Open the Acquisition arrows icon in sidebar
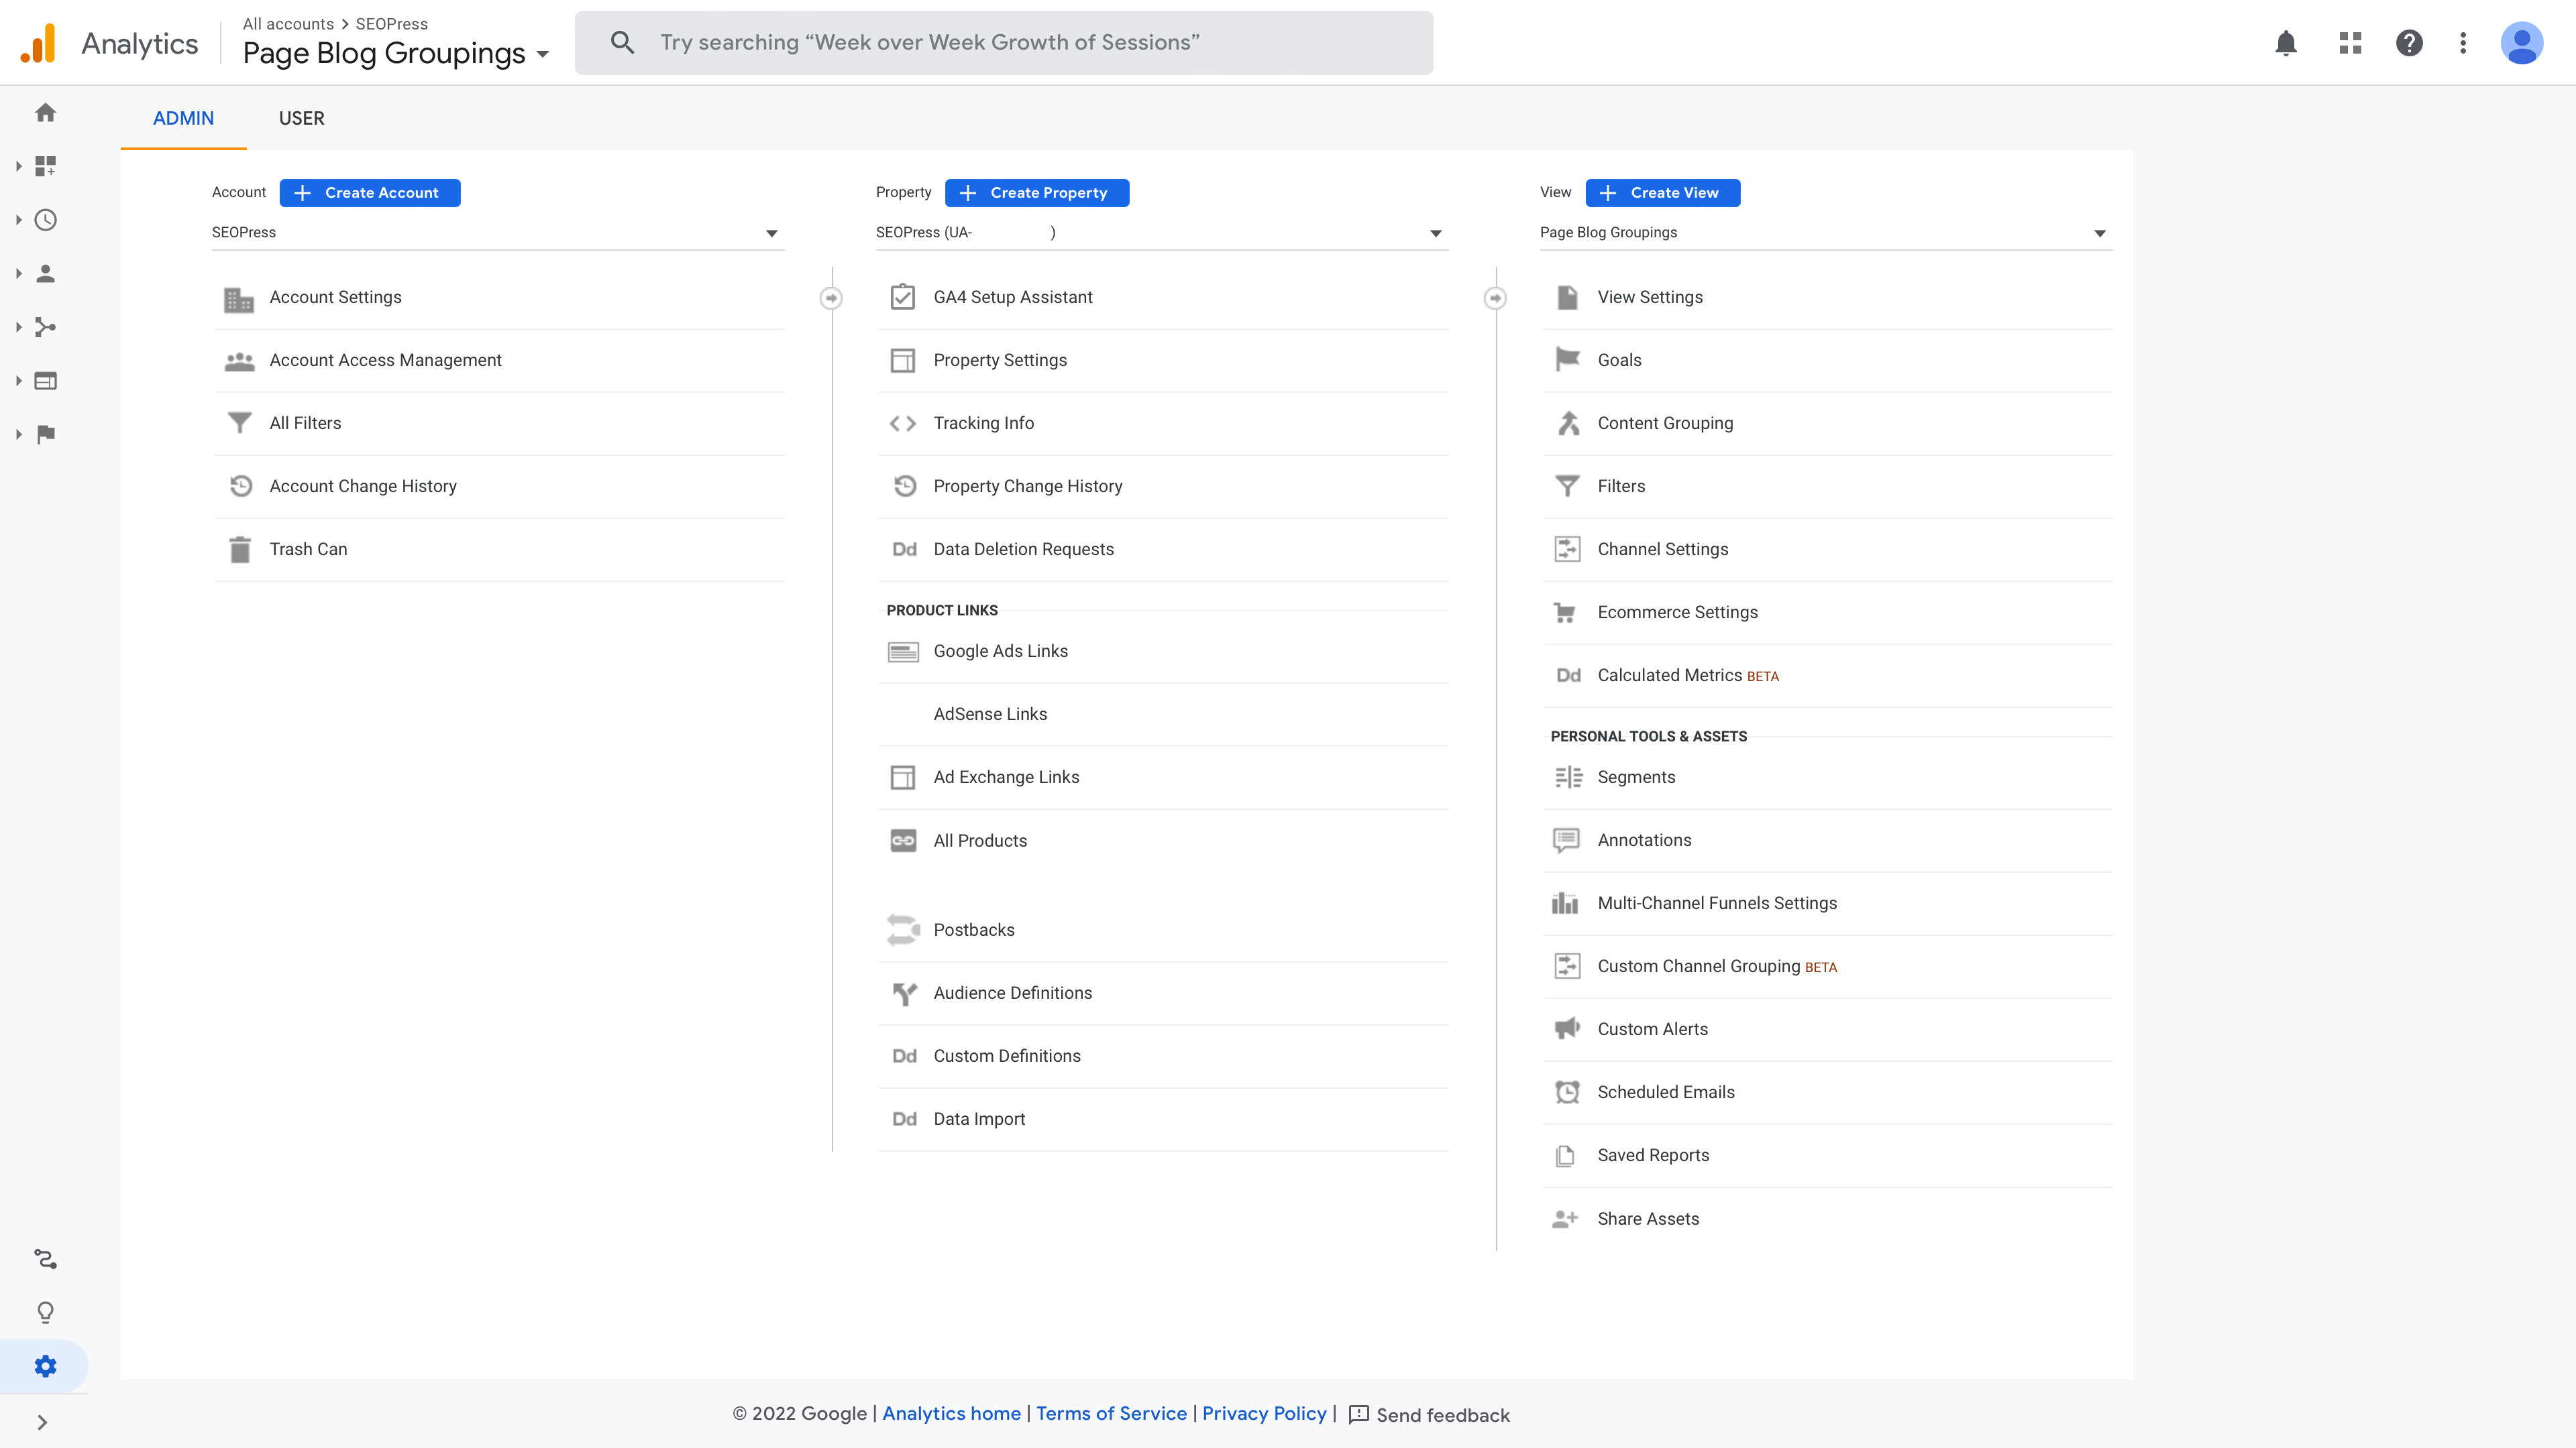2576x1448 pixels. click(45, 326)
